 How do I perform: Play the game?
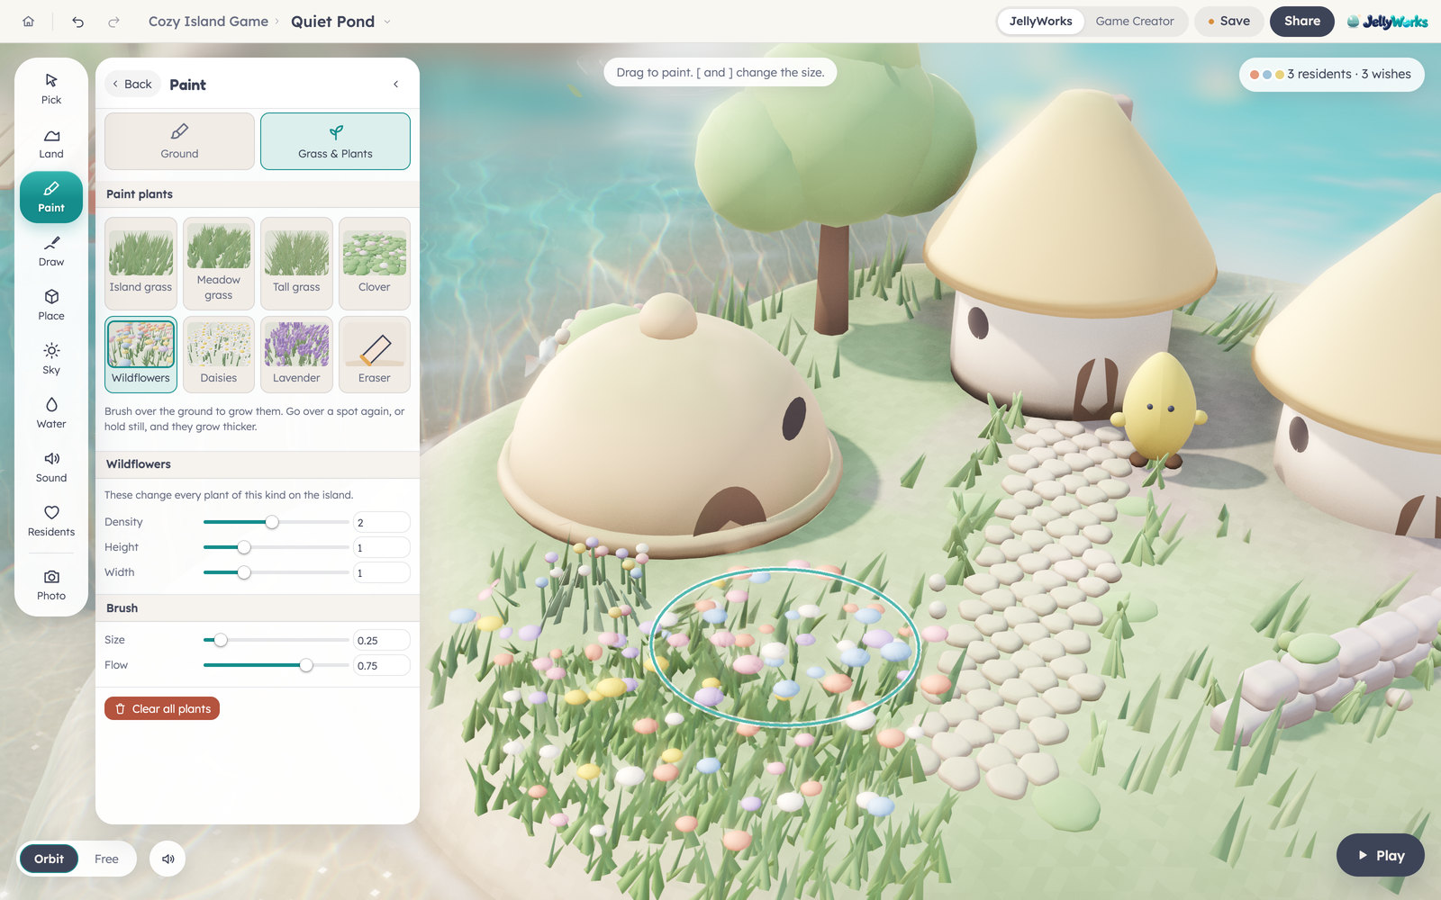coord(1381,855)
